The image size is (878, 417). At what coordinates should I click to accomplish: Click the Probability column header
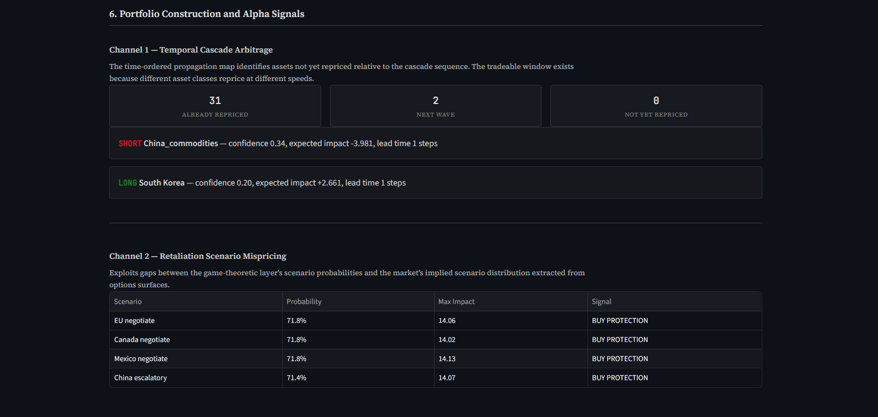click(x=304, y=302)
